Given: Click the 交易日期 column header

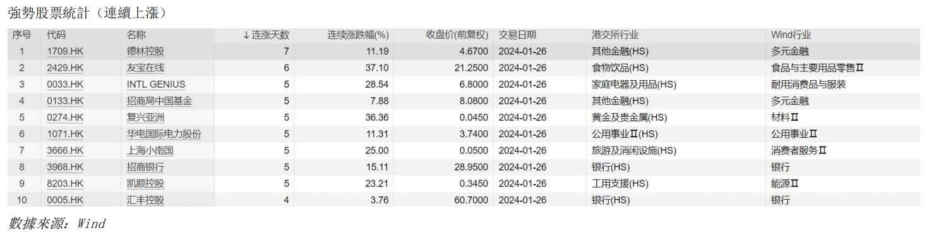Looking at the screenshot, I should pyautogui.click(x=517, y=35).
